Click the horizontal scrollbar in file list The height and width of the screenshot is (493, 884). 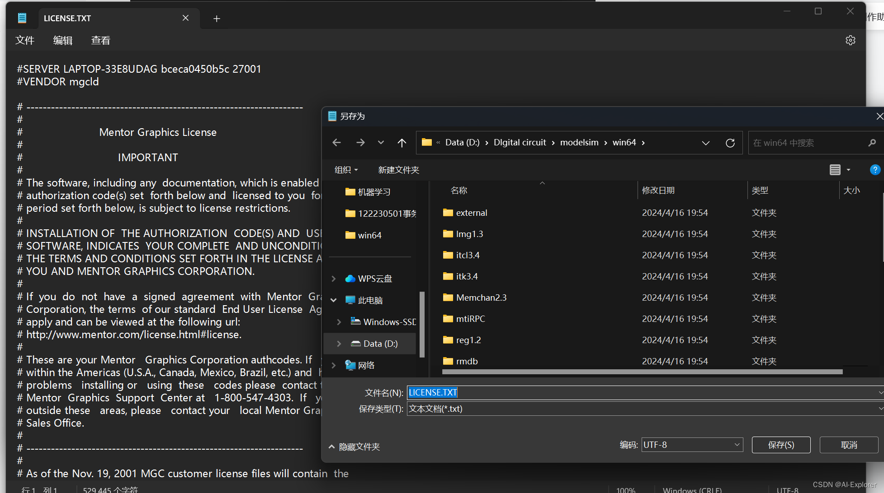[642, 372]
